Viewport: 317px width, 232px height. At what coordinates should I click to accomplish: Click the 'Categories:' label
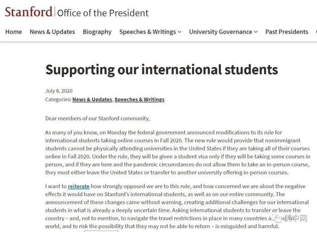point(58,99)
